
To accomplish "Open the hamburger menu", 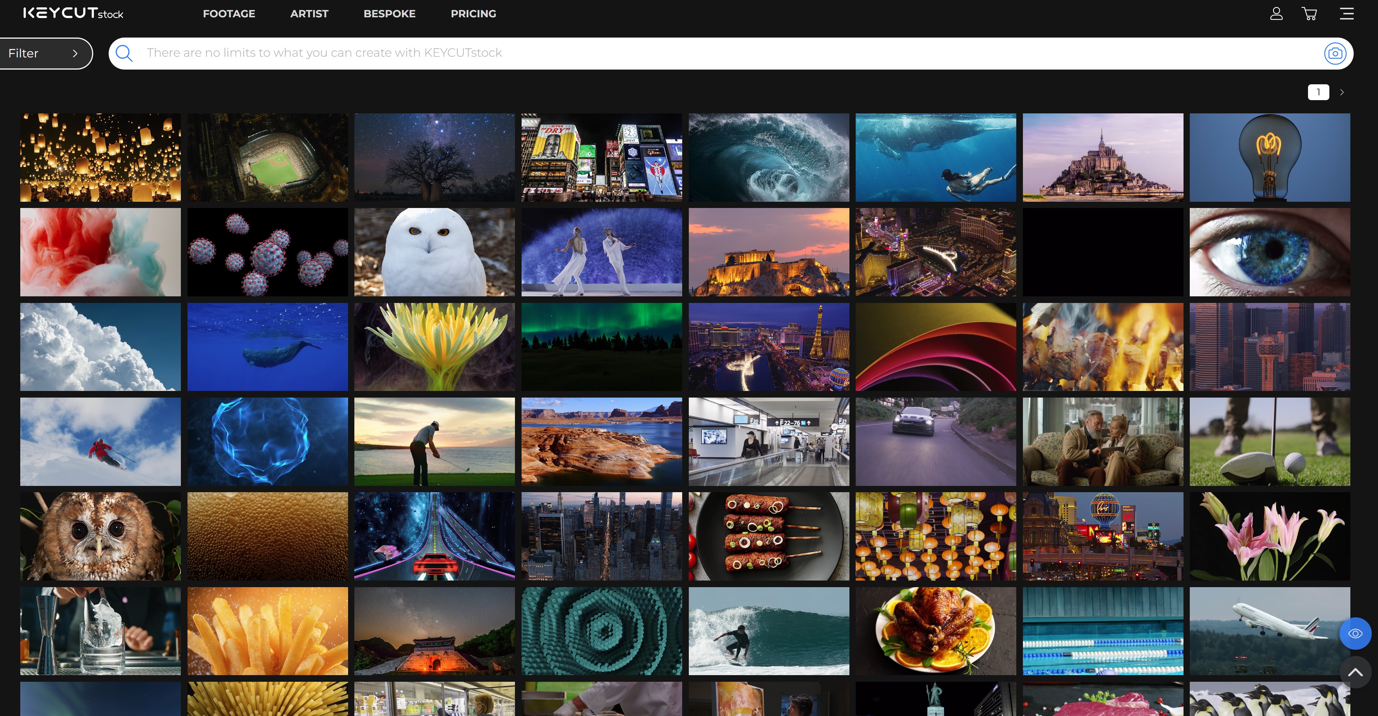I will (1346, 13).
